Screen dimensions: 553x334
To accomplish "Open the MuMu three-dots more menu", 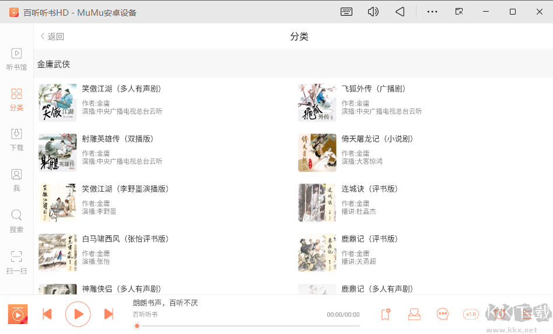I will pyautogui.click(x=432, y=12).
